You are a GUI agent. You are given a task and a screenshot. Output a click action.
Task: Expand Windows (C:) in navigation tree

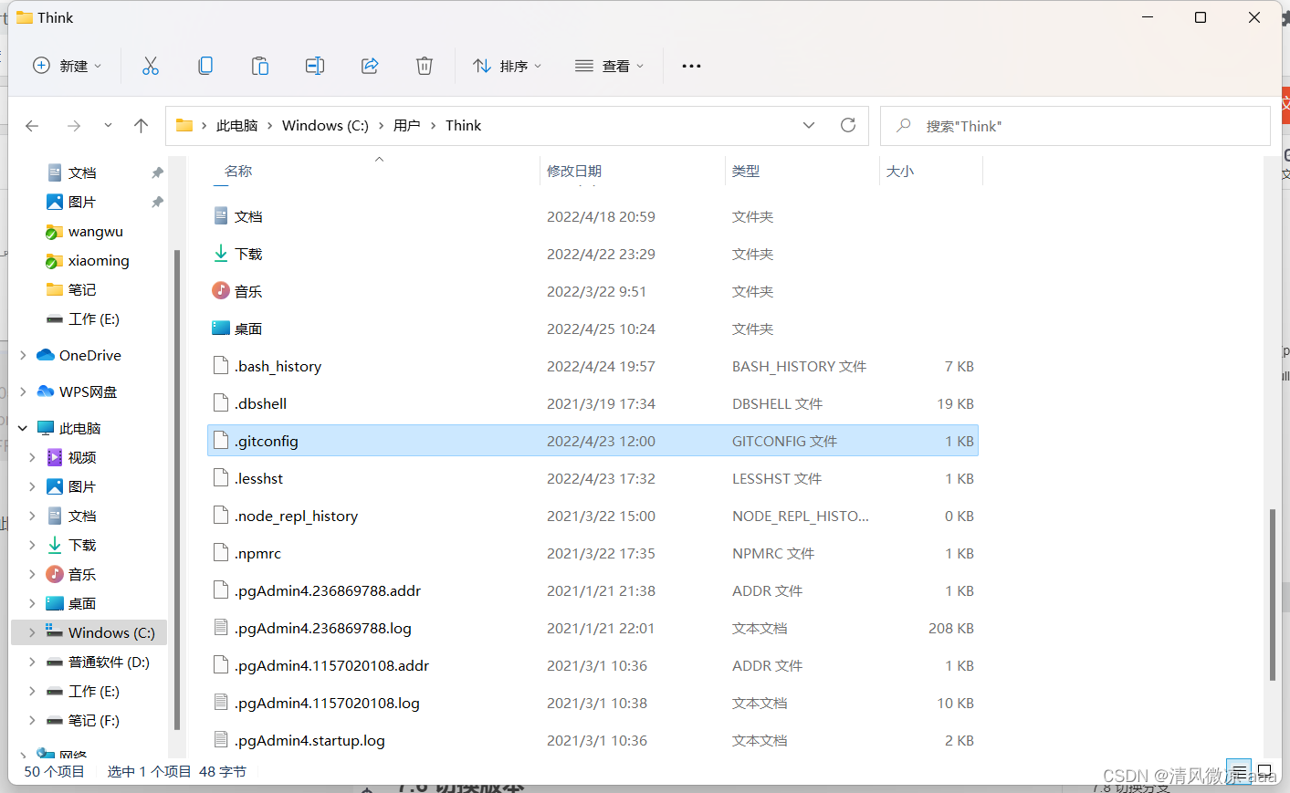point(32,632)
